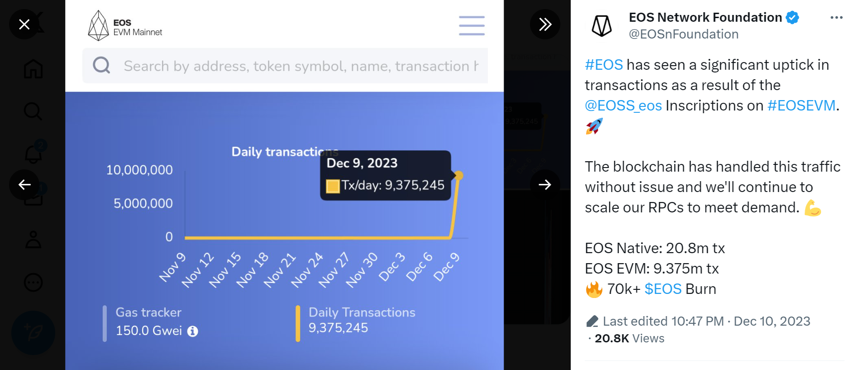Open the EOS Network Foundation profile avatar
This screenshot has height=370, width=854.
(x=602, y=26)
